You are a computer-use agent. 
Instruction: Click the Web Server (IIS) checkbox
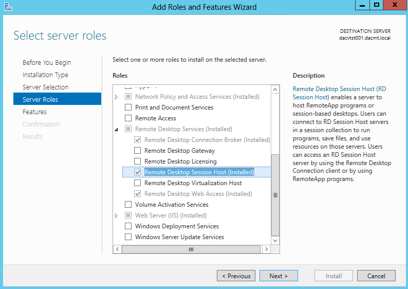pos(128,215)
